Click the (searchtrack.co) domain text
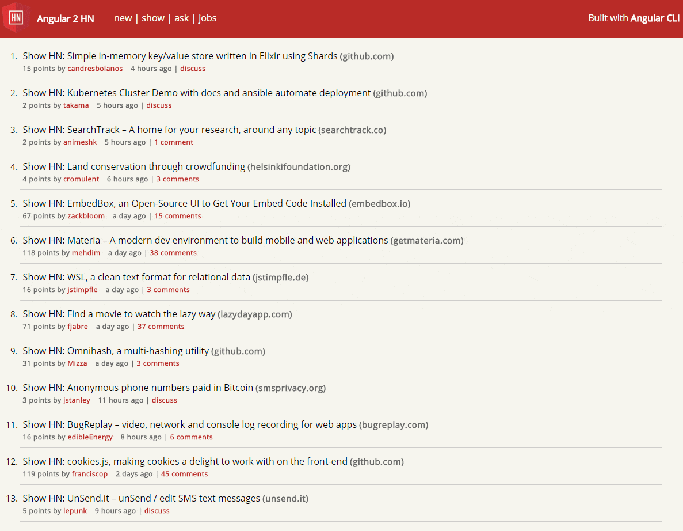Screen dimensions: 683x531 tap(352, 130)
